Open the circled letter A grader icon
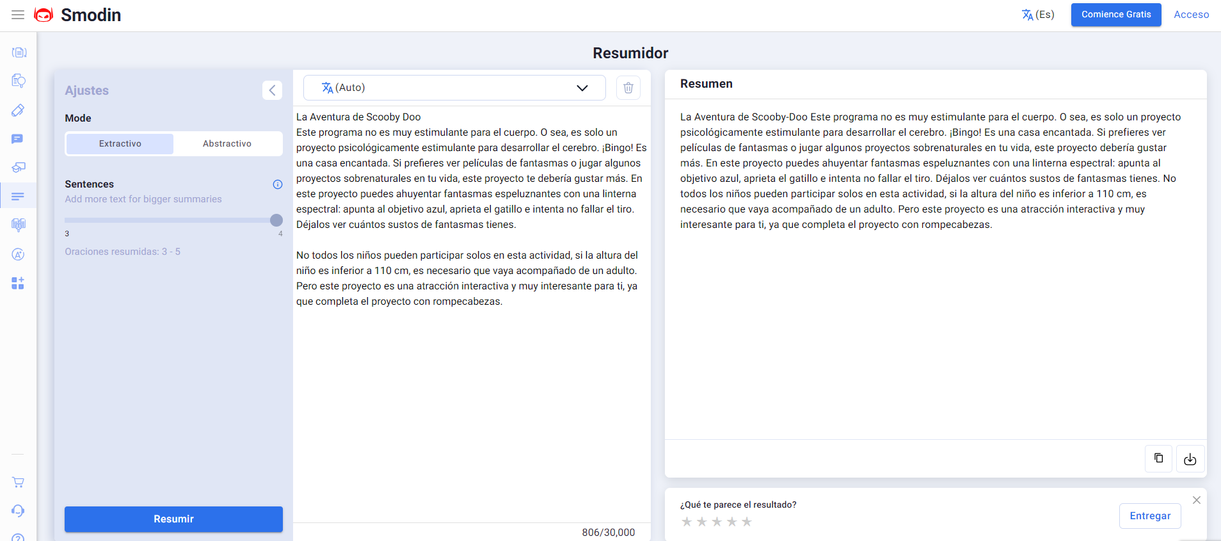 point(19,254)
